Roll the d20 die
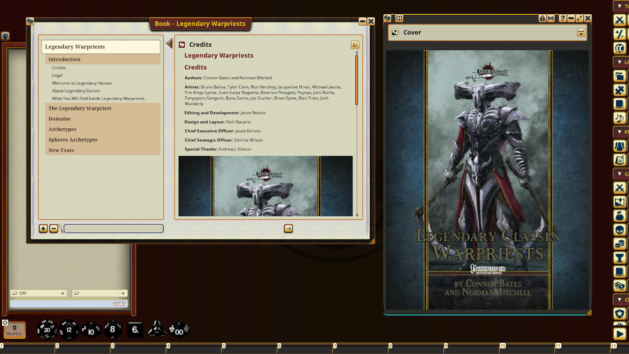The height and width of the screenshot is (354, 629). click(x=47, y=329)
